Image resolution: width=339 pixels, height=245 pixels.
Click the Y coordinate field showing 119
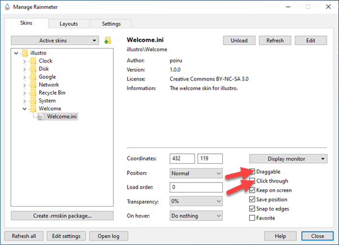[x=210, y=159]
